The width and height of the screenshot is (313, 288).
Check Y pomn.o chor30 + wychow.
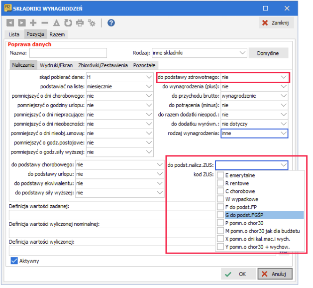220,247
